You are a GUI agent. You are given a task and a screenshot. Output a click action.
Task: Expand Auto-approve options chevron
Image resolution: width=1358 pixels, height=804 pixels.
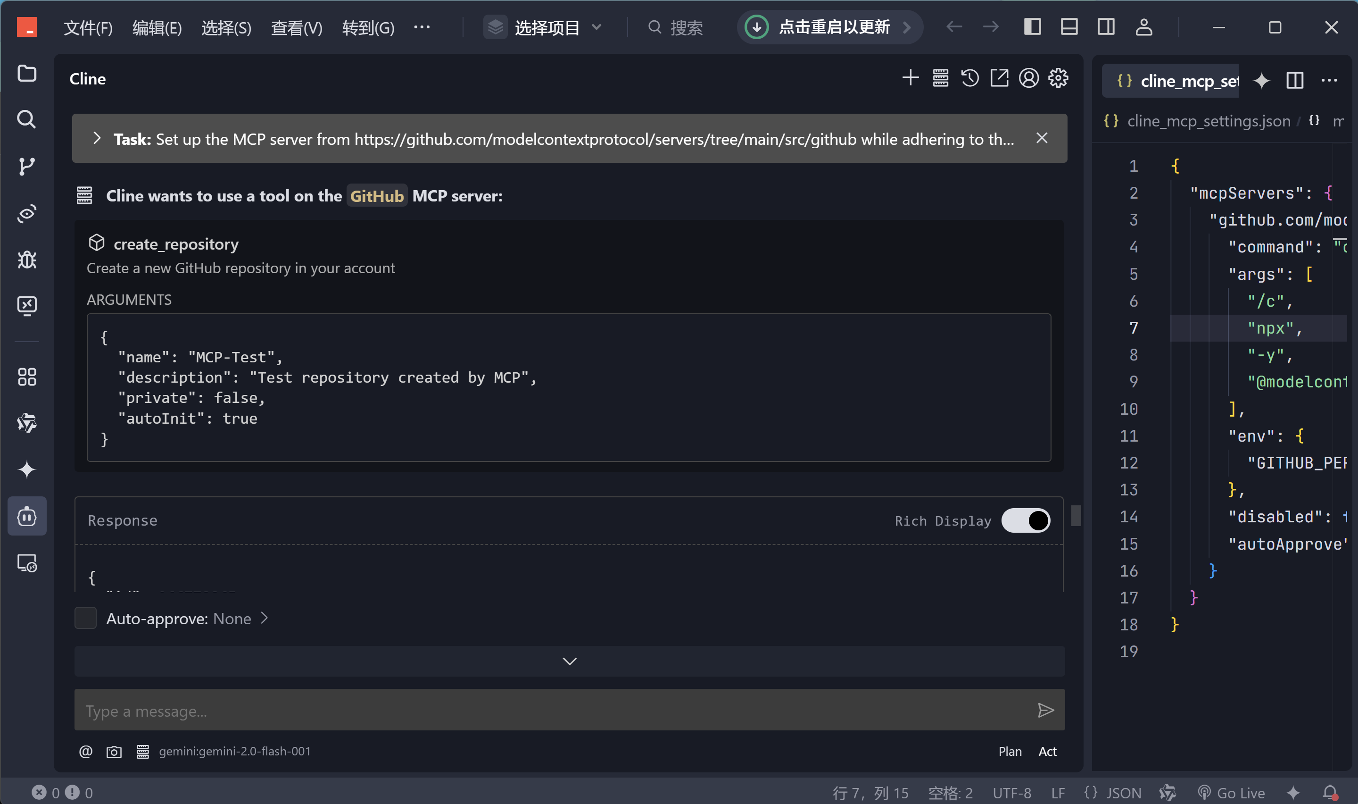click(x=264, y=618)
